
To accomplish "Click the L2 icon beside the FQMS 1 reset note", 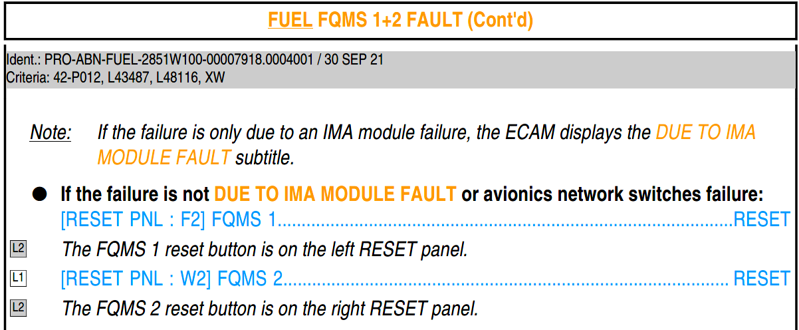I will point(18,249).
